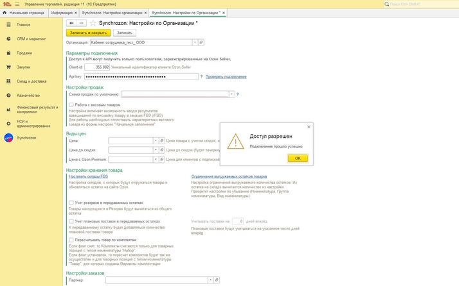Switch to the Информация tab
Viewport: 459px width, 286px height.
point(62,12)
